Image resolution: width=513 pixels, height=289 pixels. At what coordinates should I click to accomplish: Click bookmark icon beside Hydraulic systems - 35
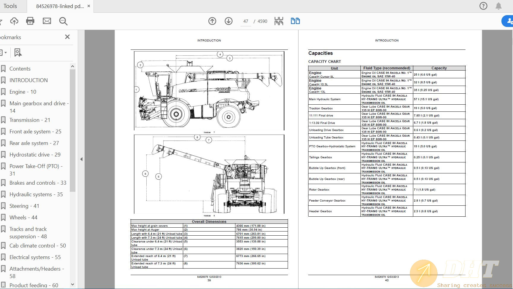[x=4, y=194]
